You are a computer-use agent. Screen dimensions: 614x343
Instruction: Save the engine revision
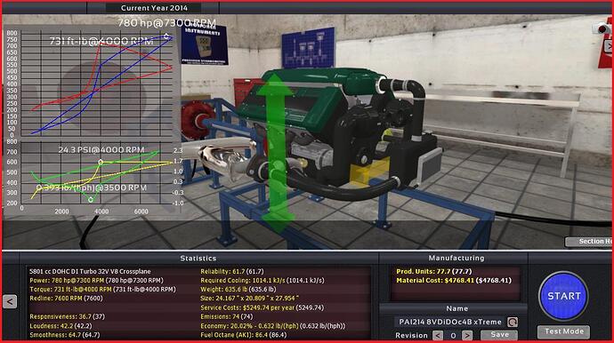click(499, 335)
